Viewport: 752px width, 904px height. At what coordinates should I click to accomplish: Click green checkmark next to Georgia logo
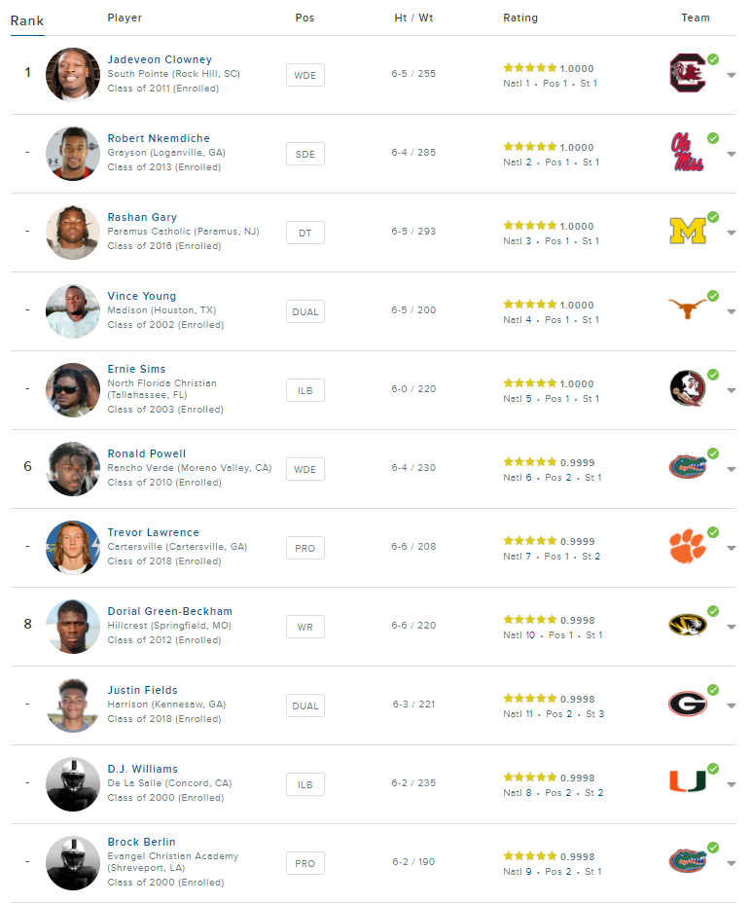[x=713, y=690]
